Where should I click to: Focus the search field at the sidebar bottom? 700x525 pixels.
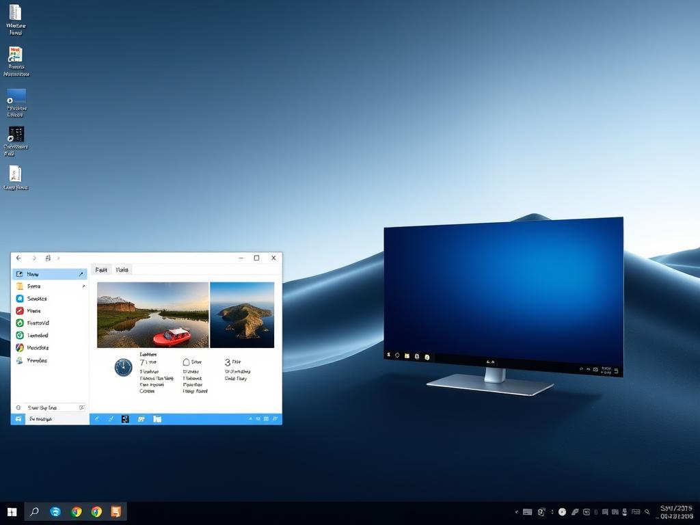tap(49, 407)
